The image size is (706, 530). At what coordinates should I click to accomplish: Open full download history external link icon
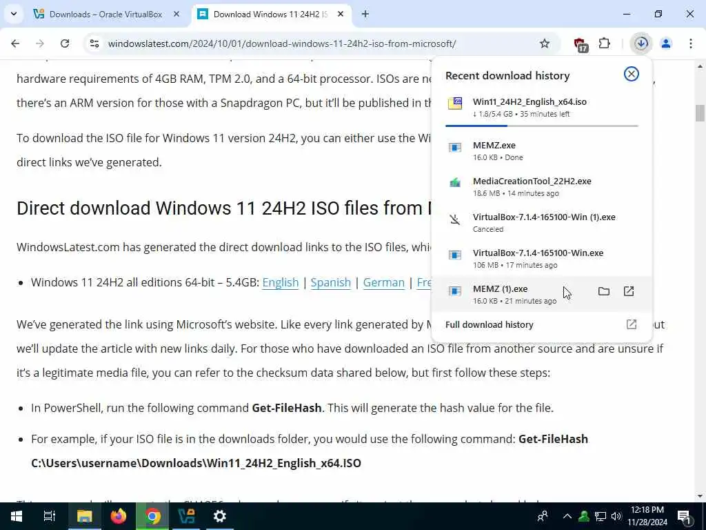coord(632,324)
